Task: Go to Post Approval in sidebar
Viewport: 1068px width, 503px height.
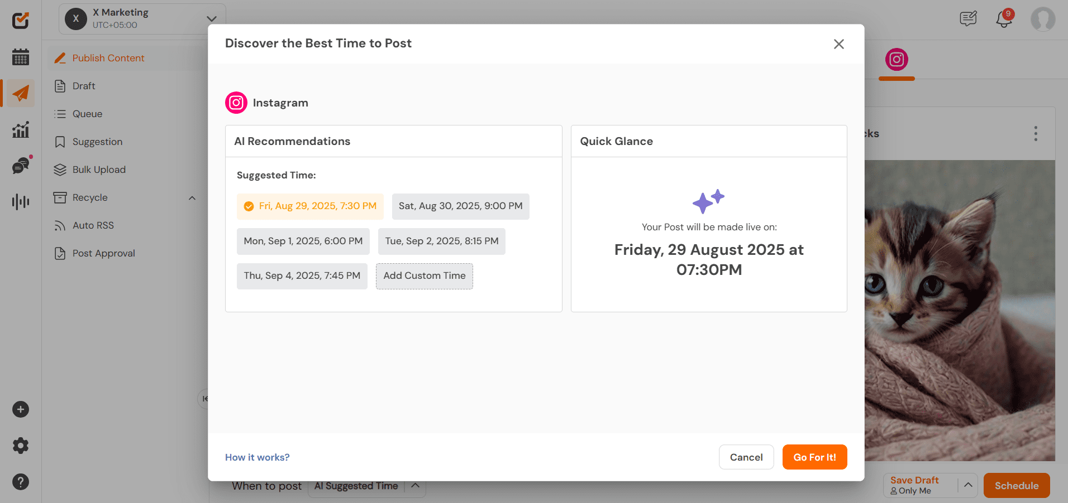Action: point(103,253)
